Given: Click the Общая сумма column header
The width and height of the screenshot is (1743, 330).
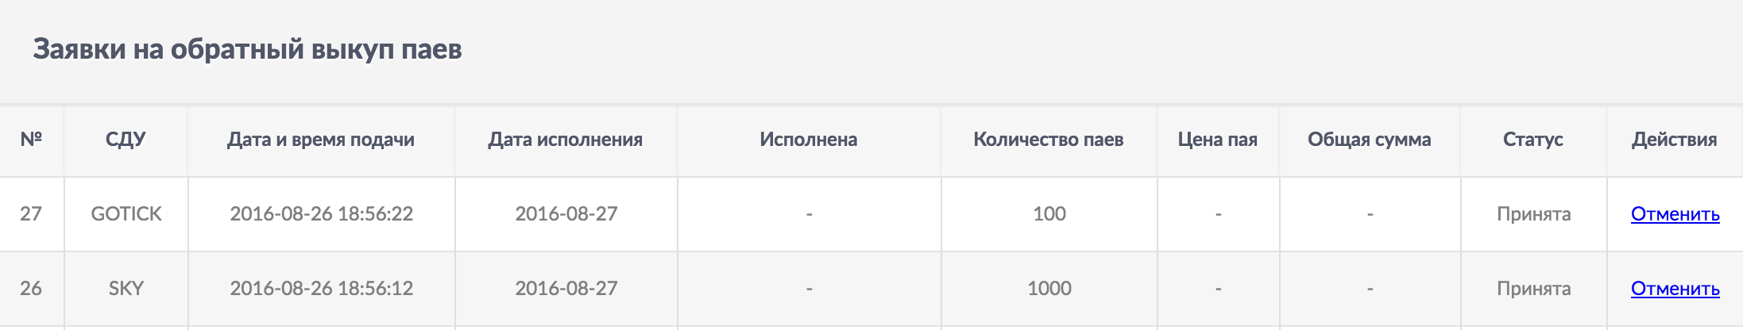Looking at the screenshot, I should 1370,140.
